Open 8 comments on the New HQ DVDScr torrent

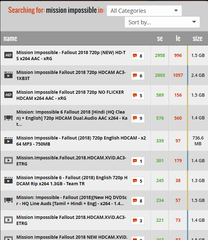pyautogui.click(x=138, y=201)
